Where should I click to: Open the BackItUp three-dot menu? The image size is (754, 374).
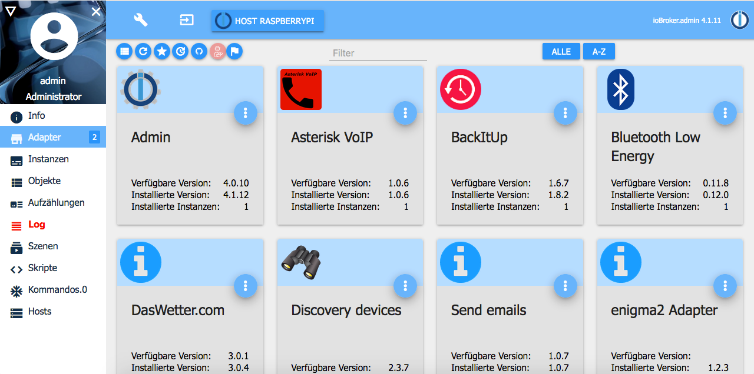(x=565, y=113)
